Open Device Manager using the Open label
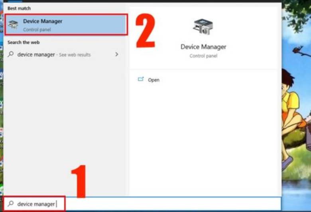Image resolution: width=311 pixels, height=212 pixels. (x=154, y=80)
